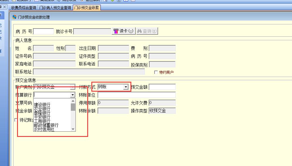
Task: Click the 证件号码 field
Action: 54,56
